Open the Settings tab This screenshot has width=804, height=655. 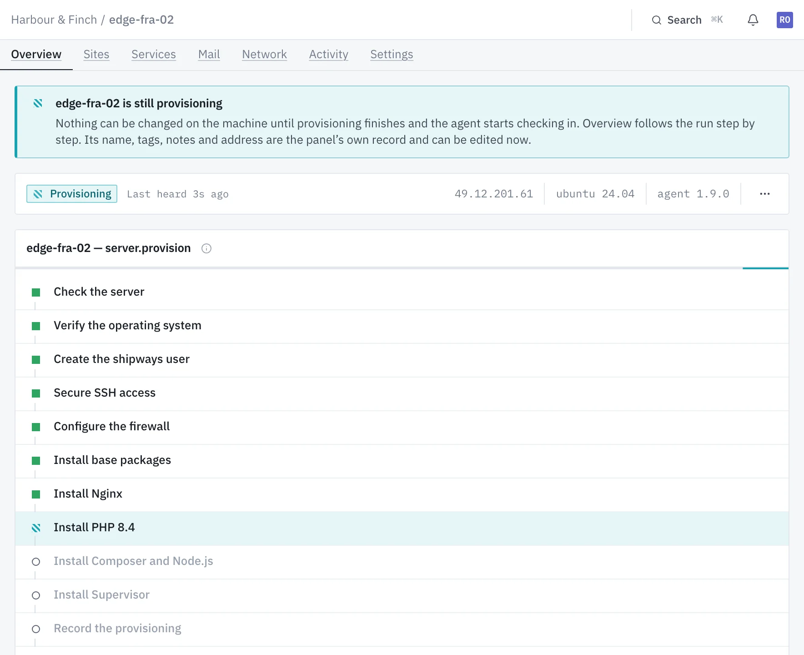pos(392,55)
